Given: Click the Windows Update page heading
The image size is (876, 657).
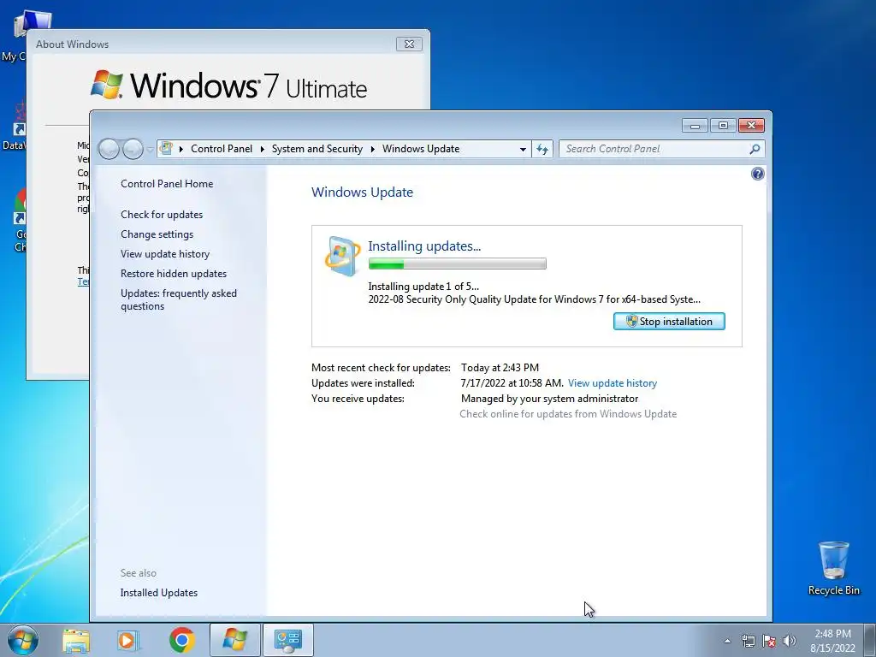Looking at the screenshot, I should (362, 192).
